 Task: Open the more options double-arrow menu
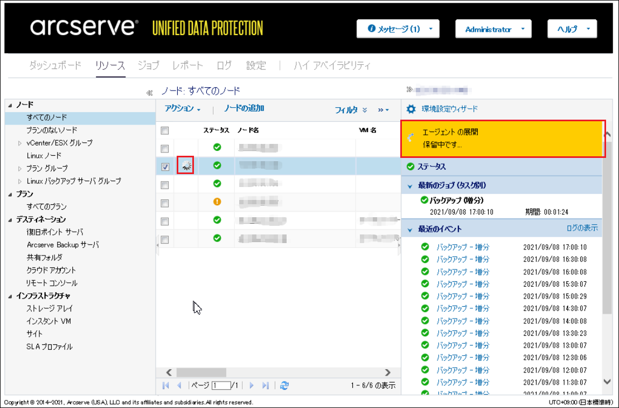[x=384, y=110]
